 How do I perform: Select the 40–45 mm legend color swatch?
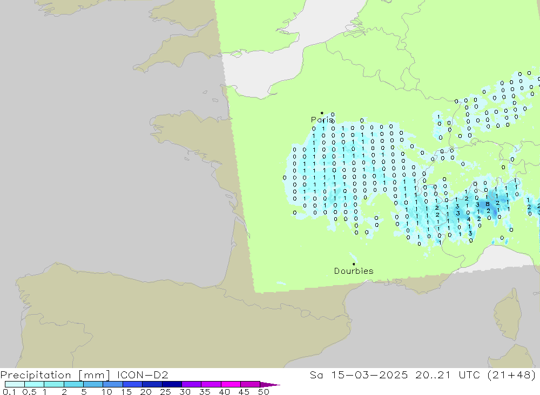point(231,384)
